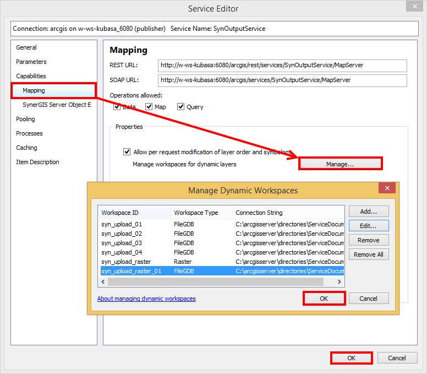Click Add... to create a workspace
The image size is (427, 374).
point(369,212)
